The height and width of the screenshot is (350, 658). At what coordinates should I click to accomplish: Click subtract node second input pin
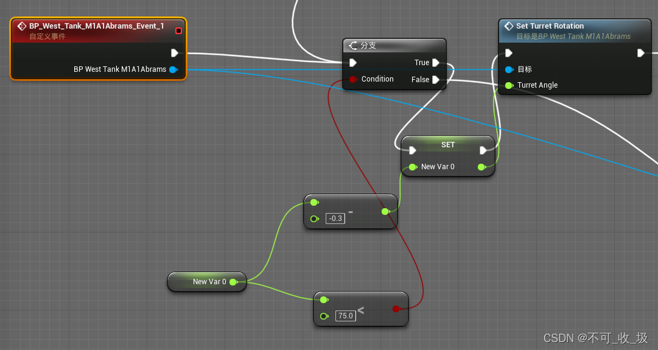314,219
